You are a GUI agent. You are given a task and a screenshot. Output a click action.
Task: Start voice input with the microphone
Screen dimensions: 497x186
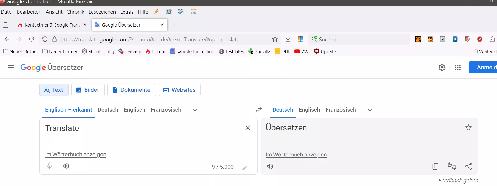click(x=49, y=166)
